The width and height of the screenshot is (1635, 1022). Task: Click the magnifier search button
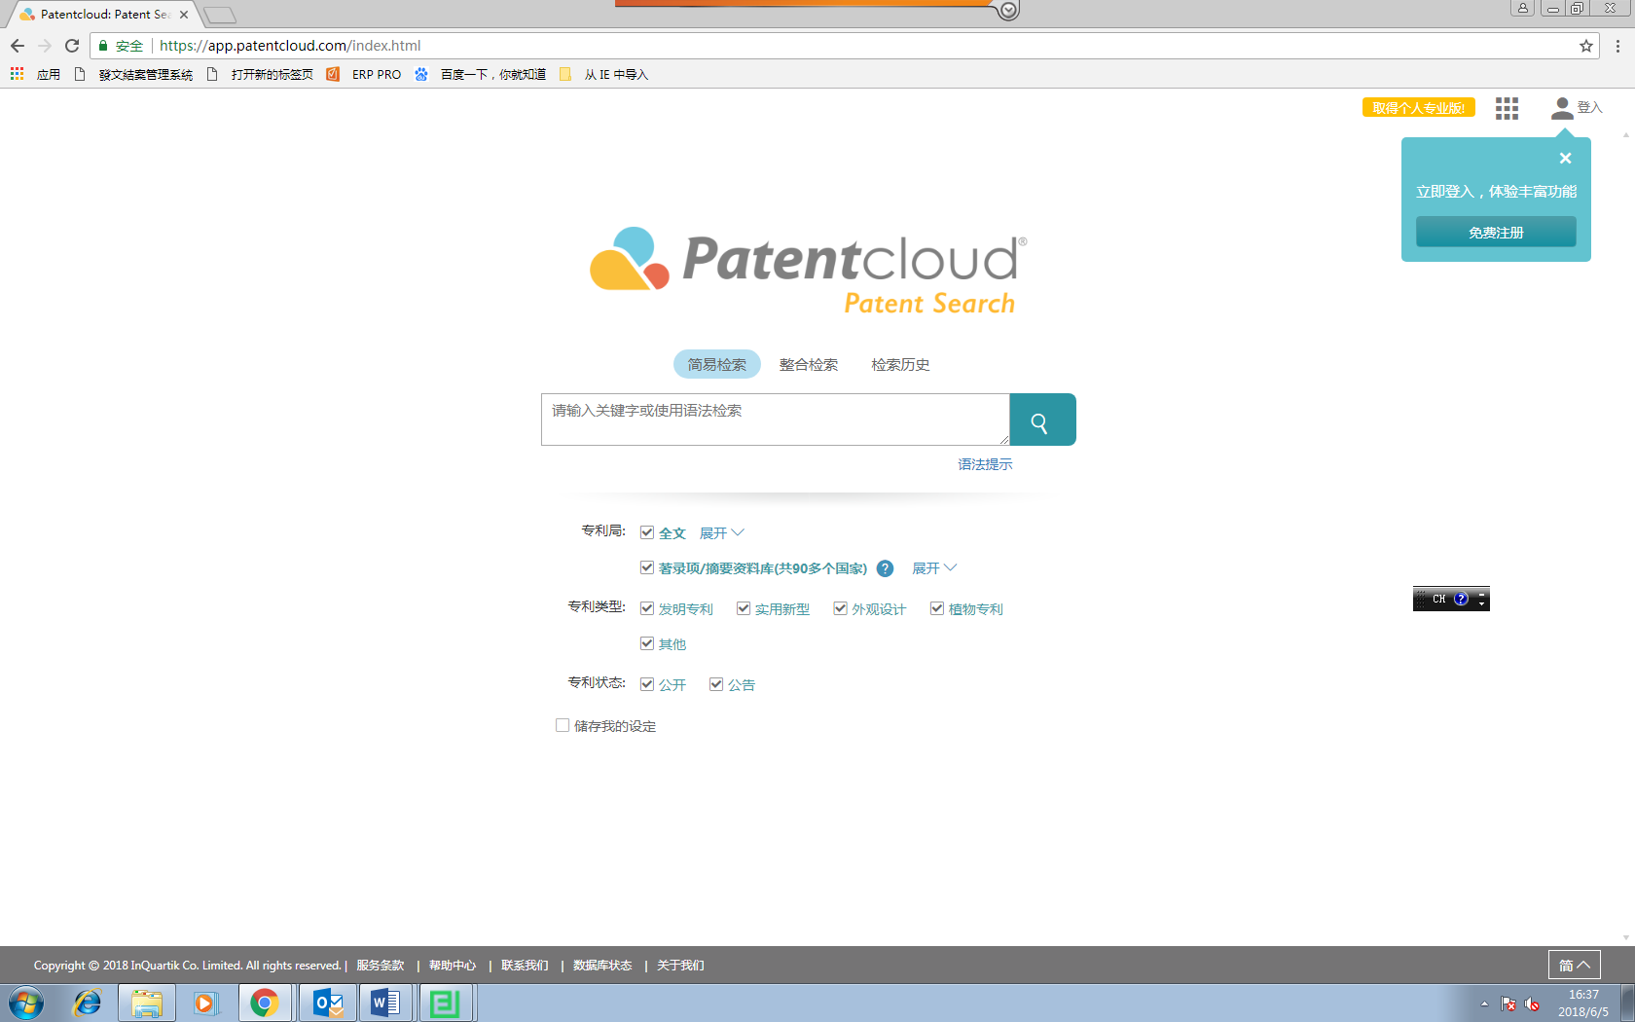[x=1042, y=420]
